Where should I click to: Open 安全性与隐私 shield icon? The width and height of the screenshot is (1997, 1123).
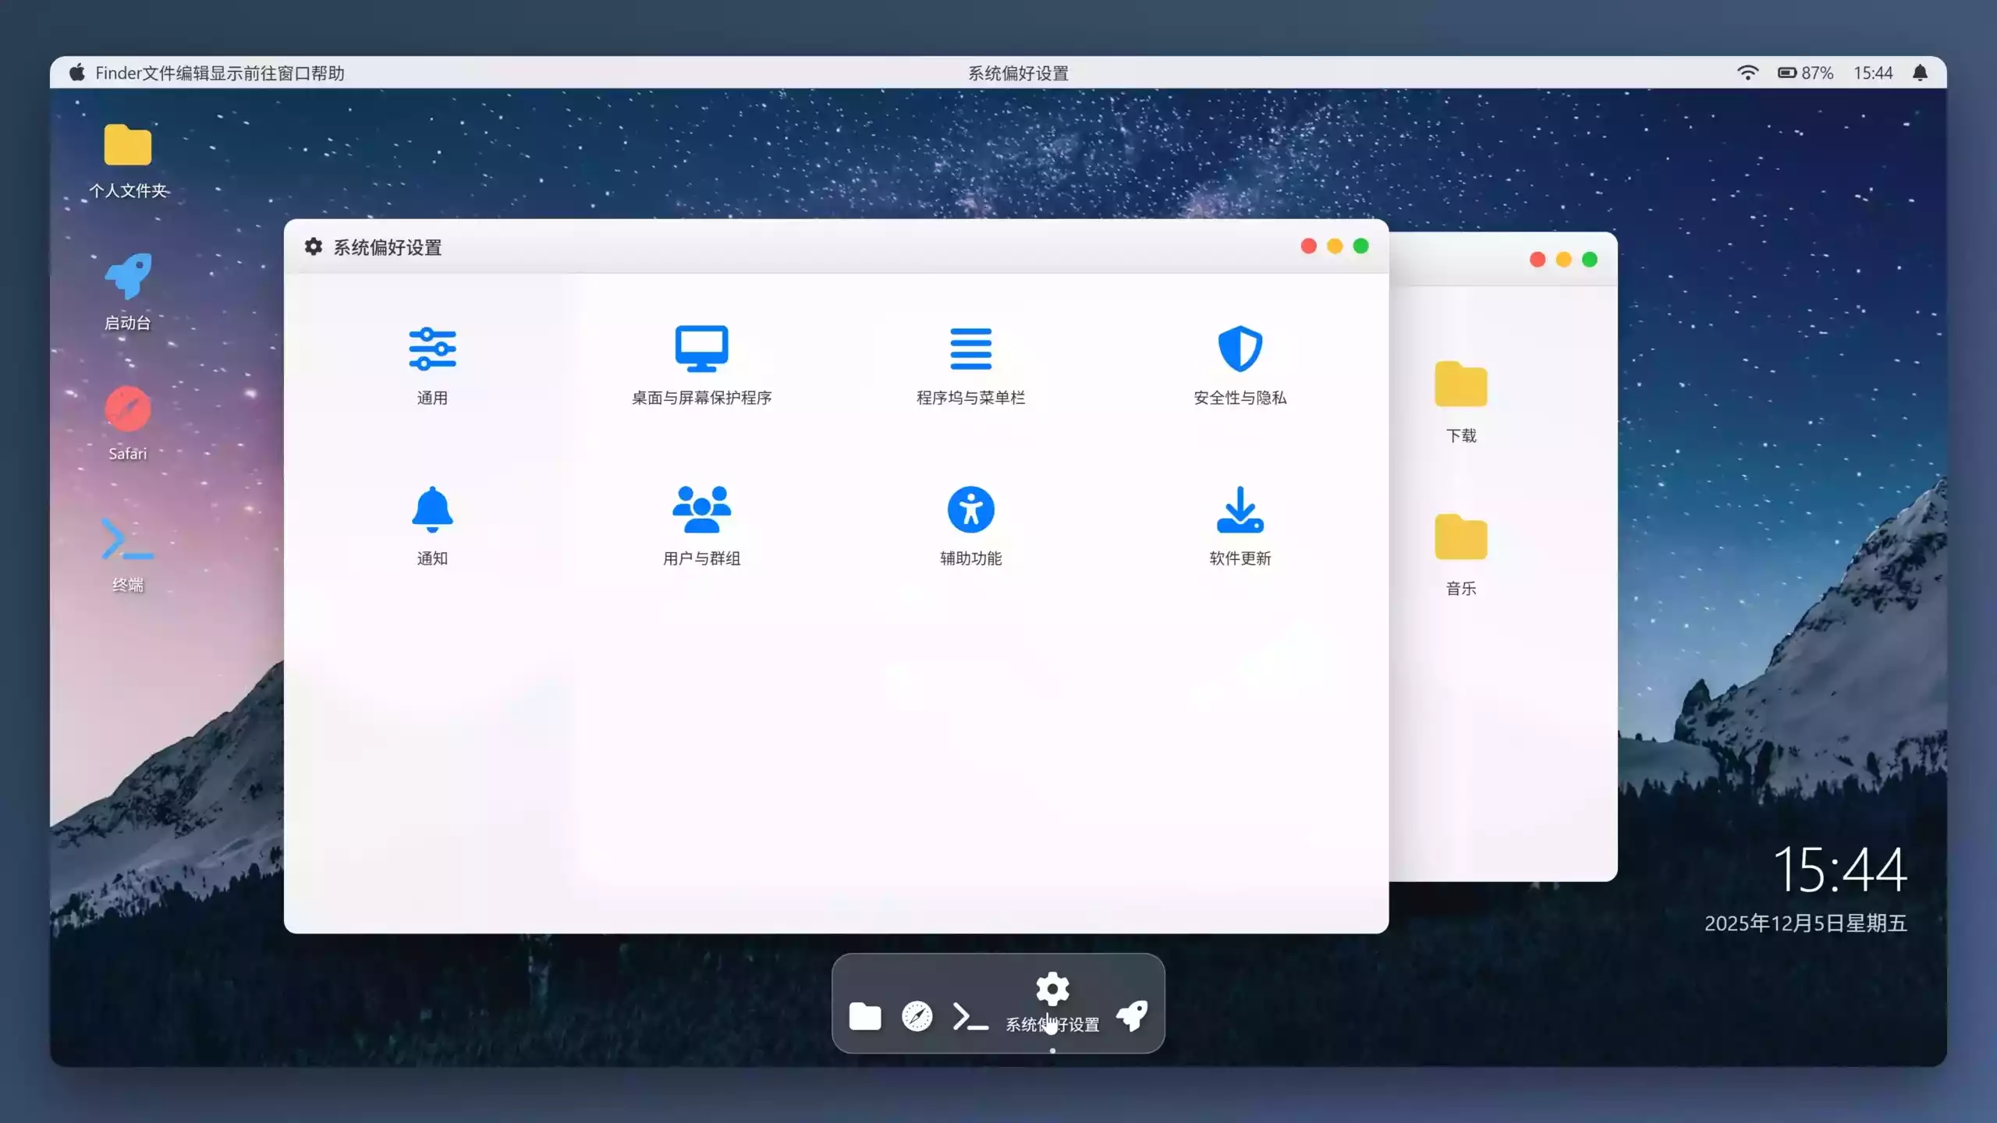(1240, 349)
